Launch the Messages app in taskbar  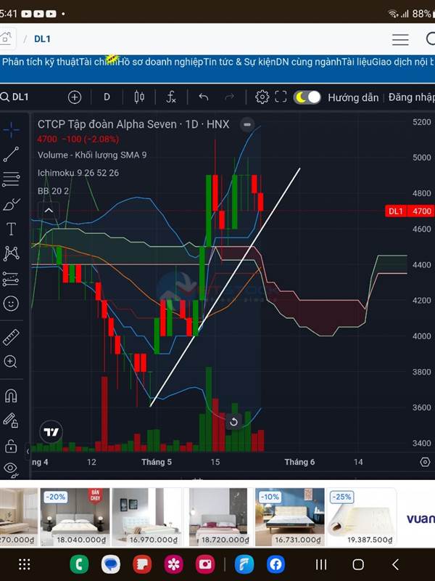tap(111, 564)
